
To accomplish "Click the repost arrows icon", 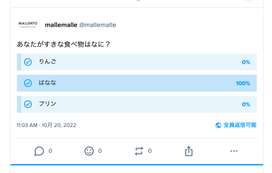I will (139, 151).
